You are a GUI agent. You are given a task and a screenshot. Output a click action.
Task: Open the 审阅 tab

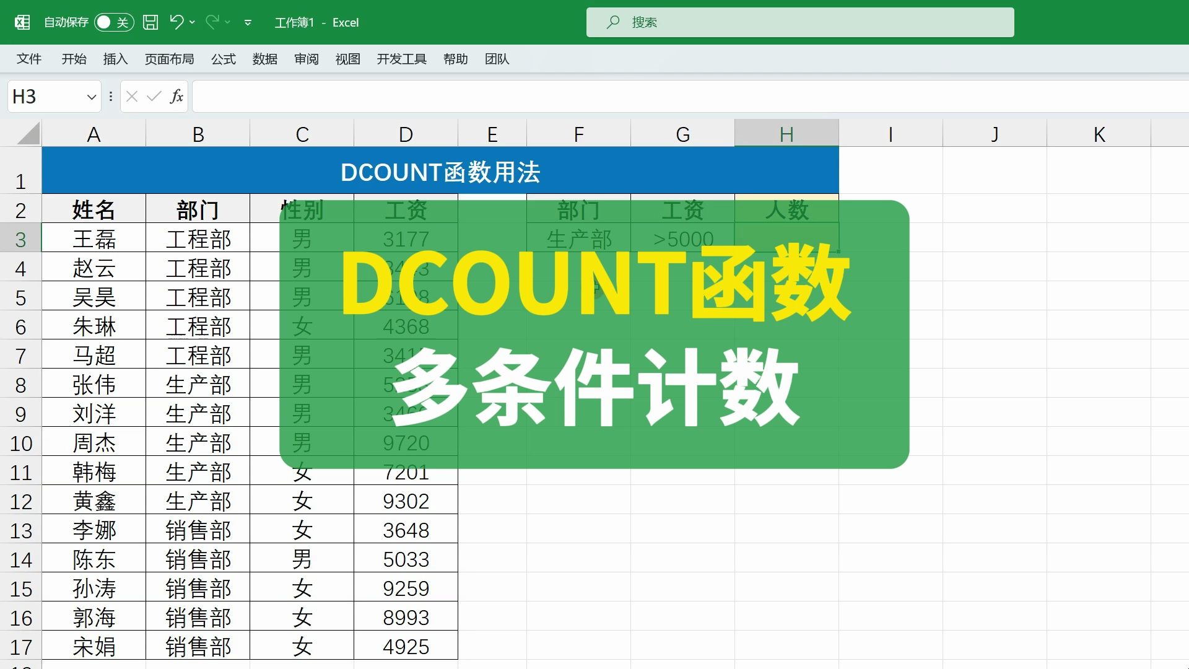pyautogui.click(x=307, y=59)
